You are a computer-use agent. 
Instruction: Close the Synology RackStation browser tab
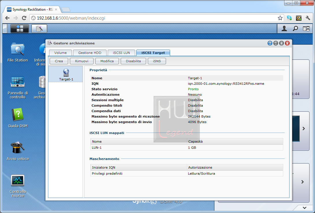(x=56, y=10)
